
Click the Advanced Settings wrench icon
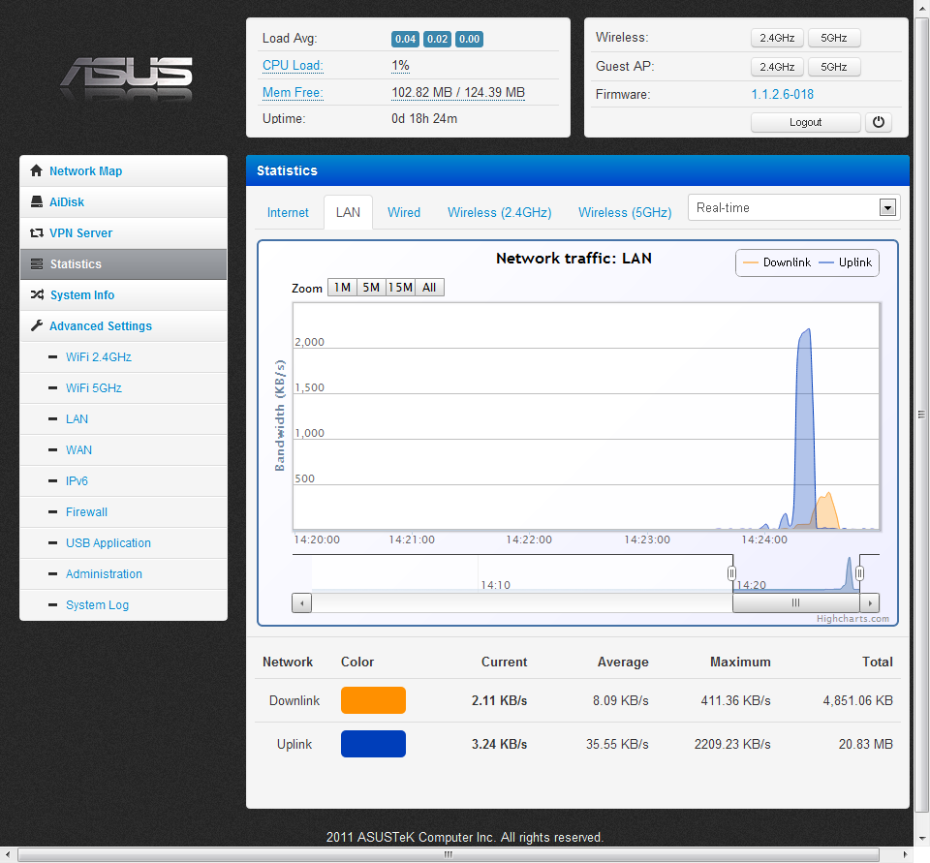[37, 326]
